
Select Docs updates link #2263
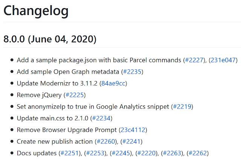tap(174, 153)
